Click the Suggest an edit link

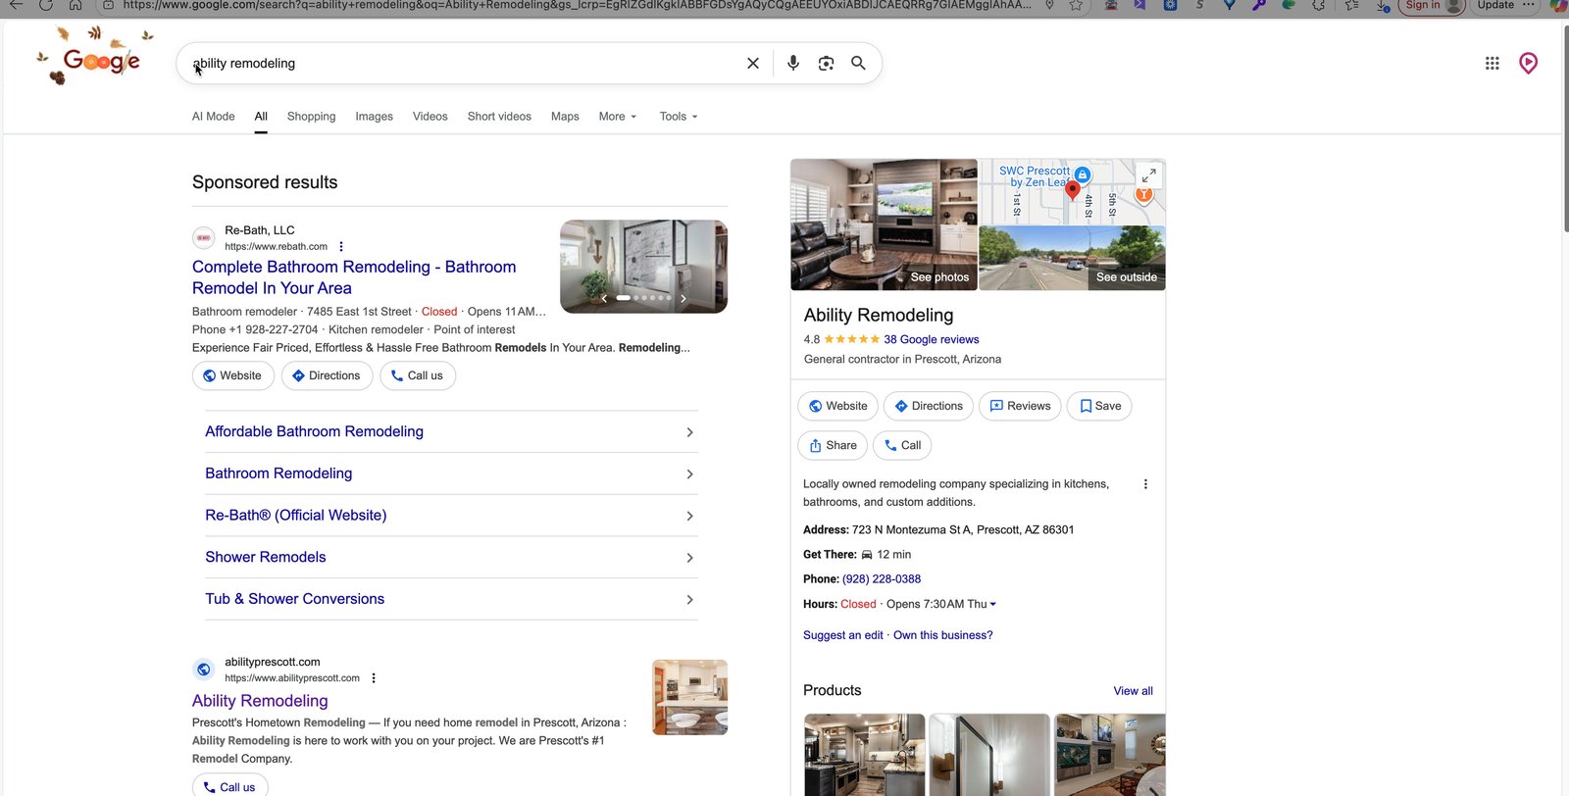(843, 635)
